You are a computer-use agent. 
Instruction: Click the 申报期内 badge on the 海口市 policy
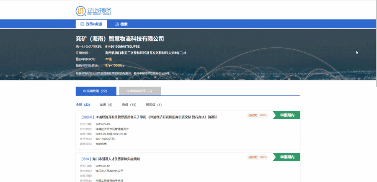287,157
